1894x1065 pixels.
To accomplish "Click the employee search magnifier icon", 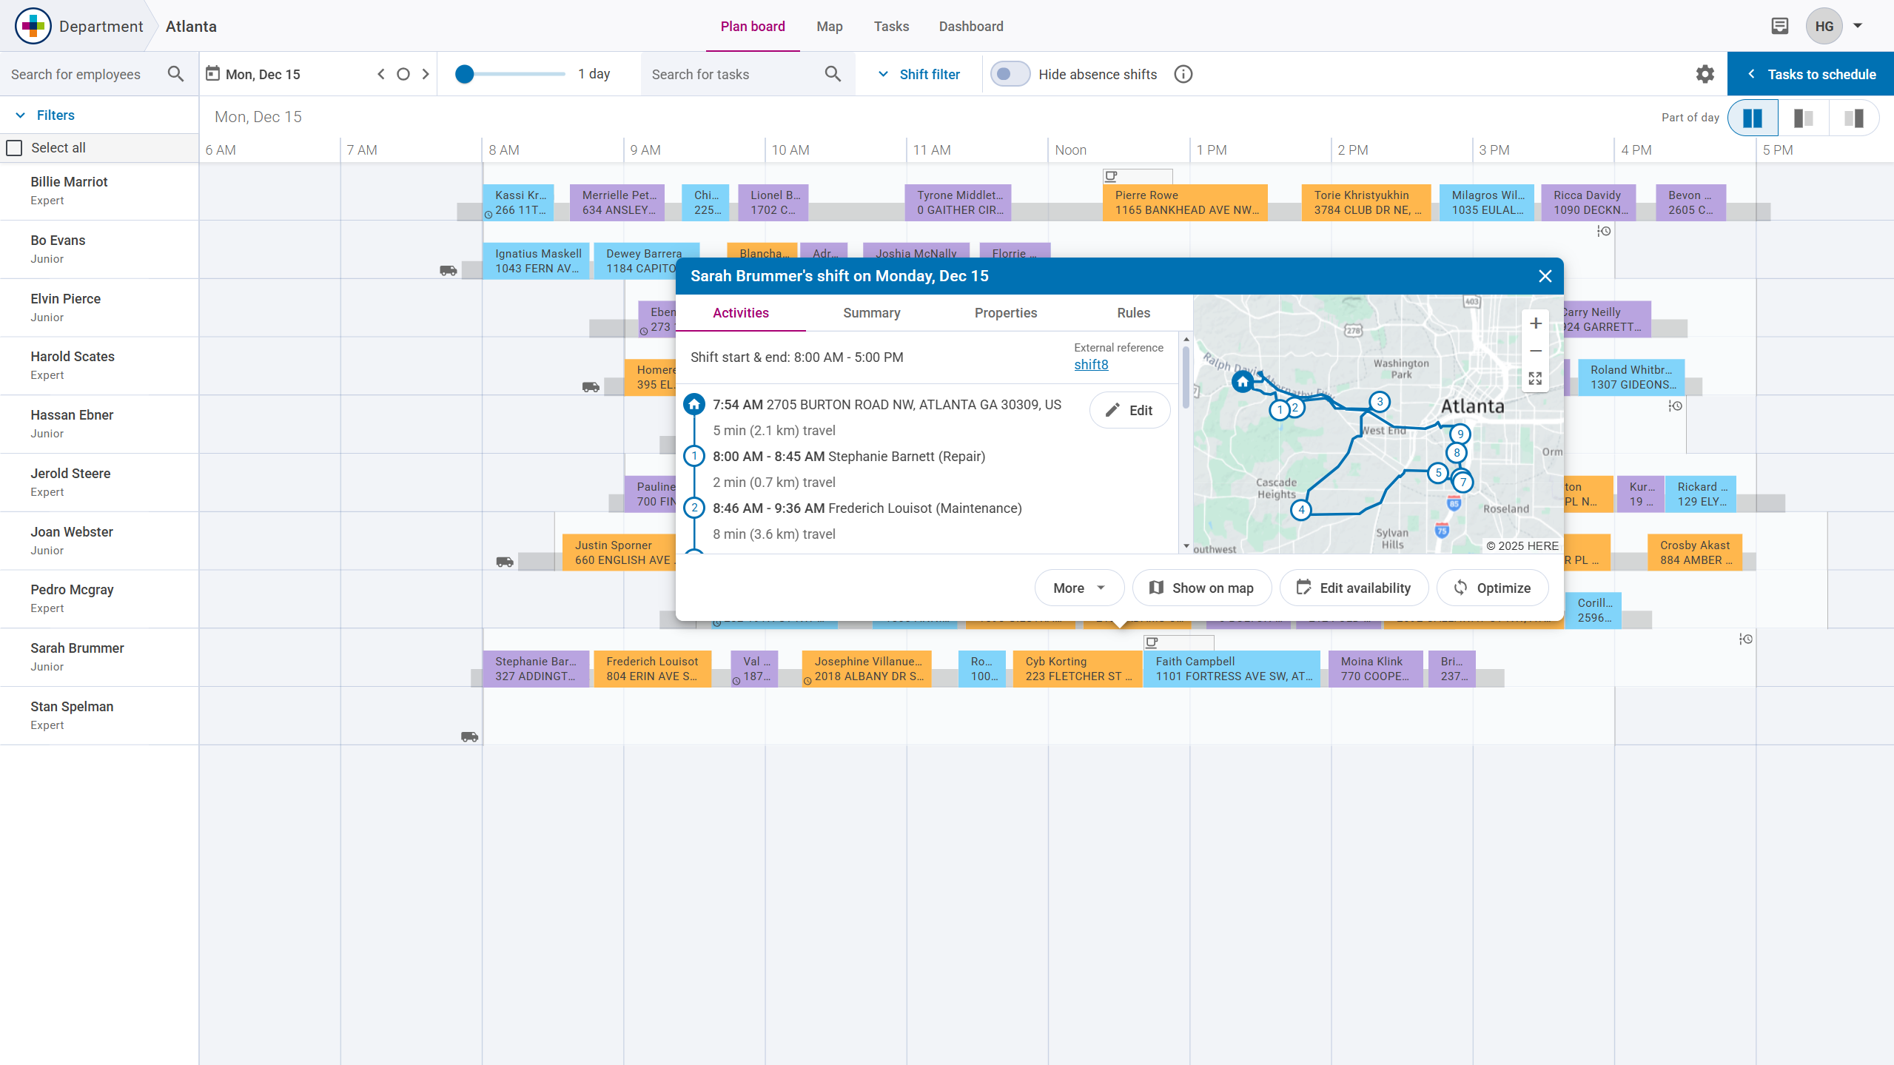I will tap(175, 74).
